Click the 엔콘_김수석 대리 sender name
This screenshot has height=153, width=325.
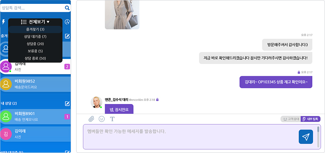click(x=116, y=99)
